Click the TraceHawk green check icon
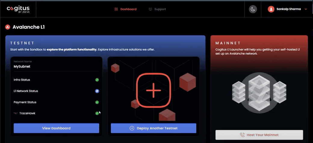 tap(97, 113)
